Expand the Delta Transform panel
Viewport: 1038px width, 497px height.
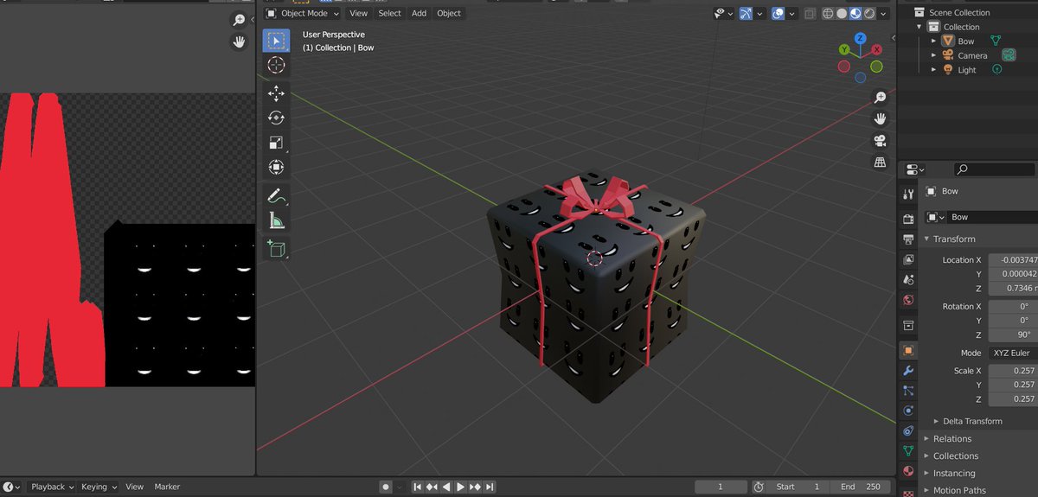point(937,421)
